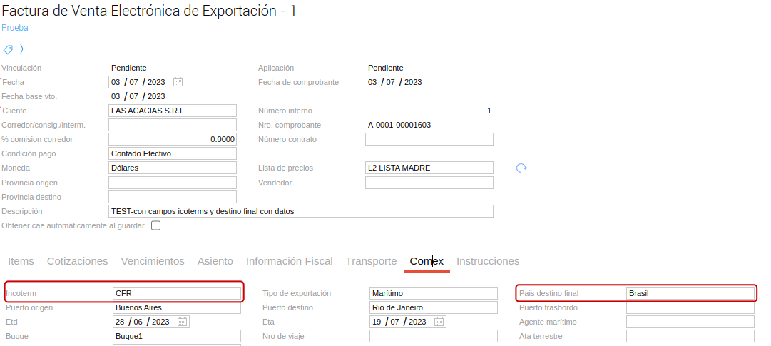Select the Condición pago field
Screen dimensions: 771x346
pyautogui.click(x=172, y=153)
